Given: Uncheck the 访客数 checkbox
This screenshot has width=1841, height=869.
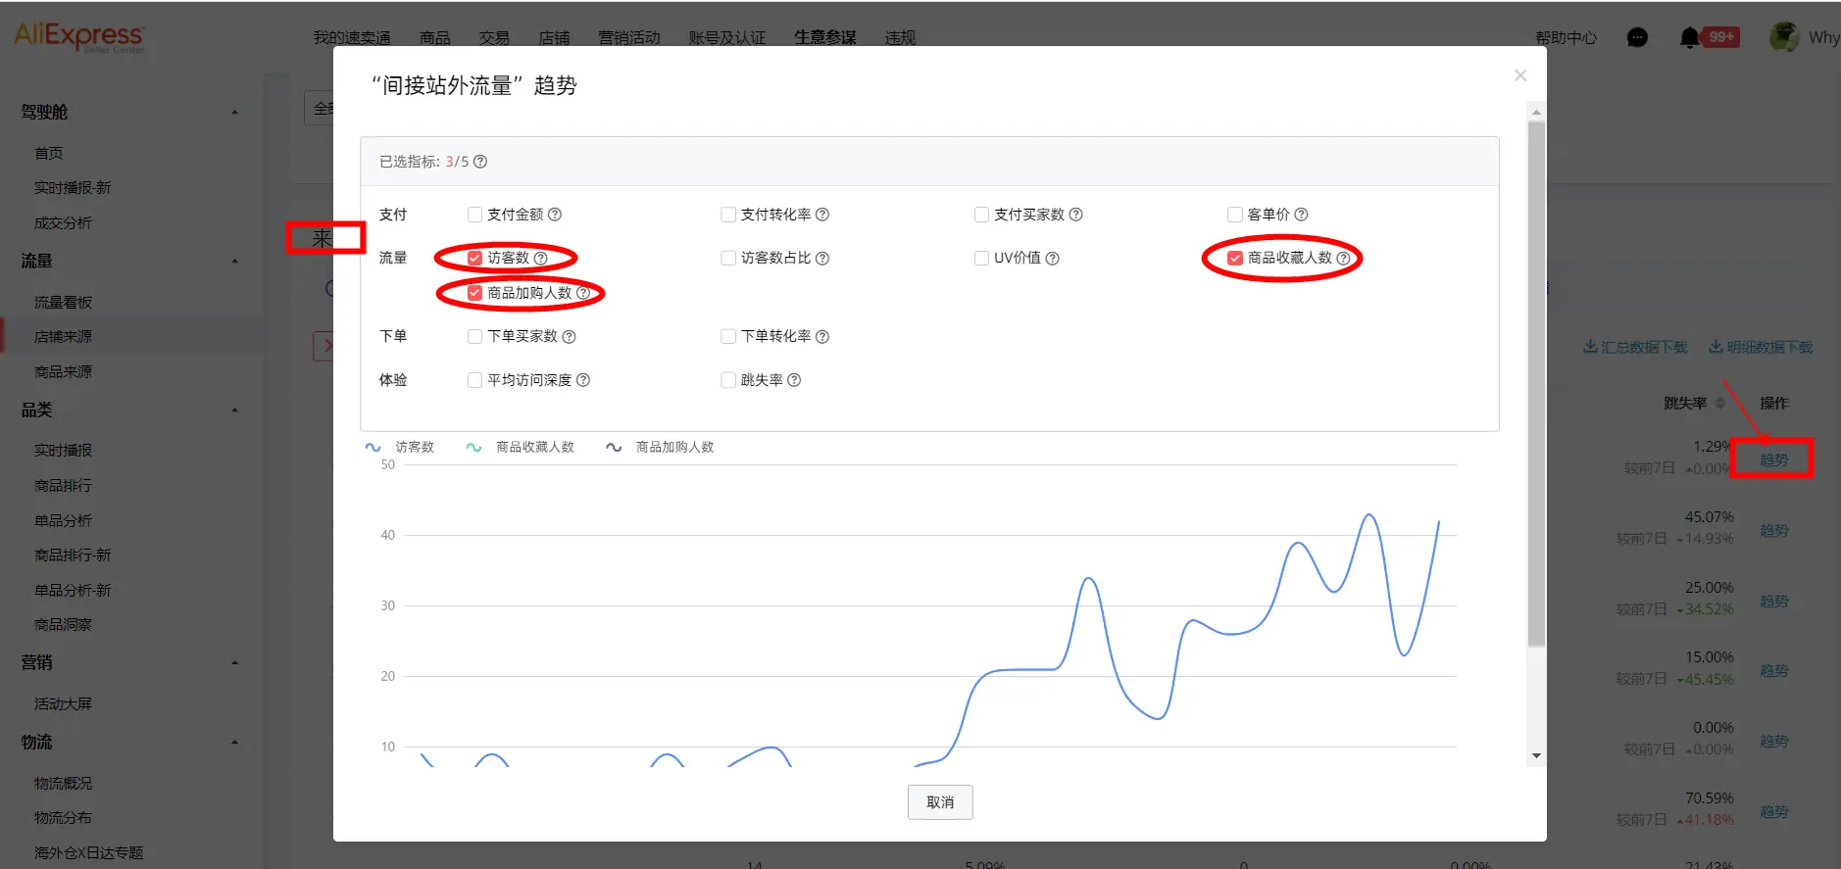Looking at the screenshot, I should [x=475, y=259].
